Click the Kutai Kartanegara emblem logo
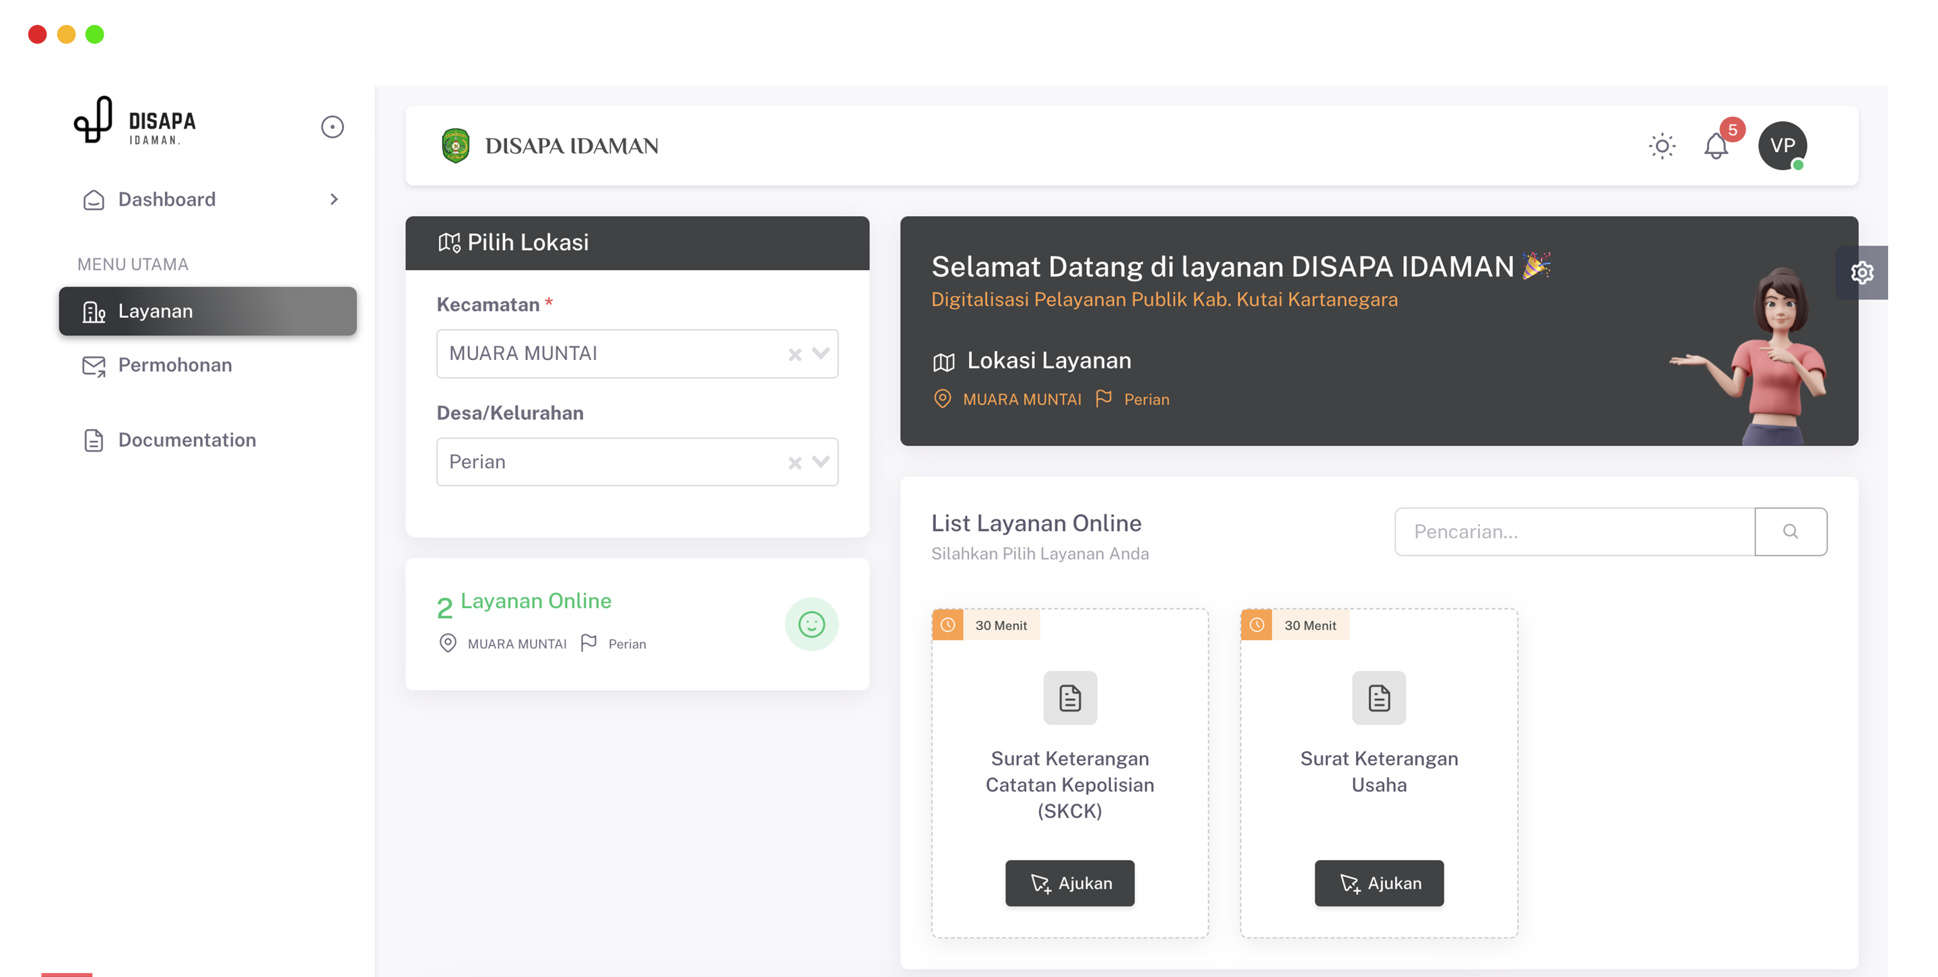The width and height of the screenshot is (1938, 977). 455,146
